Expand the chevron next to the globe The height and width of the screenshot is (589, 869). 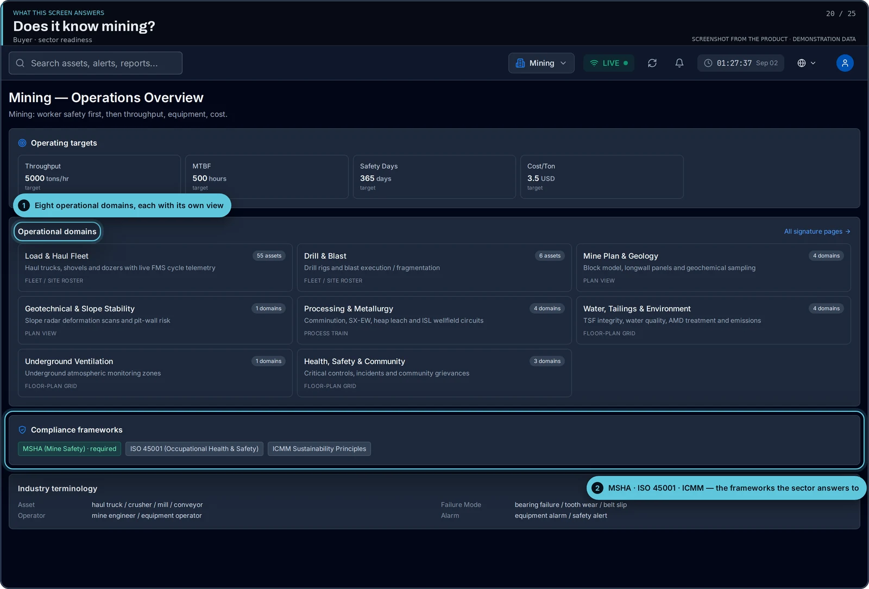click(x=813, y=63)
